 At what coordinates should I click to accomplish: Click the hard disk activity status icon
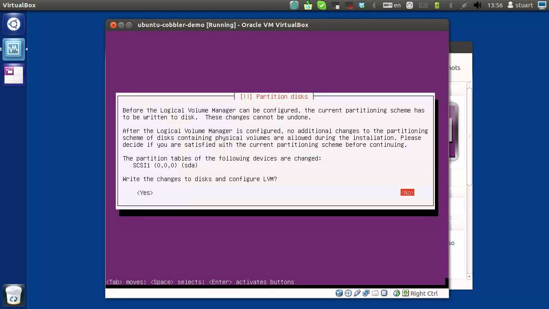pyautogui.click(x=339, y=294)
